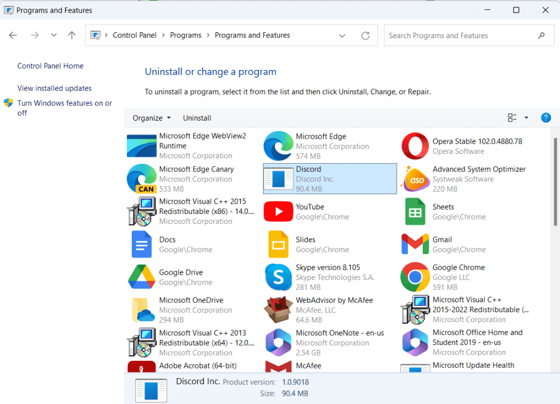Select the Microsoft Edge program icon
The image size is (560, 404).
278,146
